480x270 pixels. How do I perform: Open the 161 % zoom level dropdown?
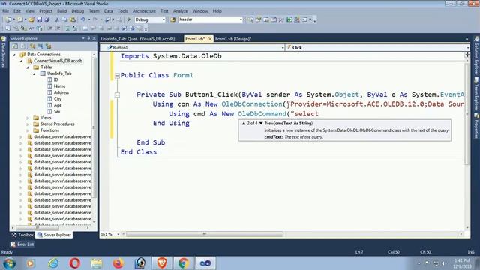[118, 234]
